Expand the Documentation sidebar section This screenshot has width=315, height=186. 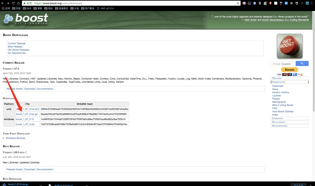coord(290,126)
